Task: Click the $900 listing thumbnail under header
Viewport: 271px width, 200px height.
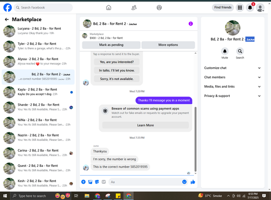Action: (x=85, y=36)
